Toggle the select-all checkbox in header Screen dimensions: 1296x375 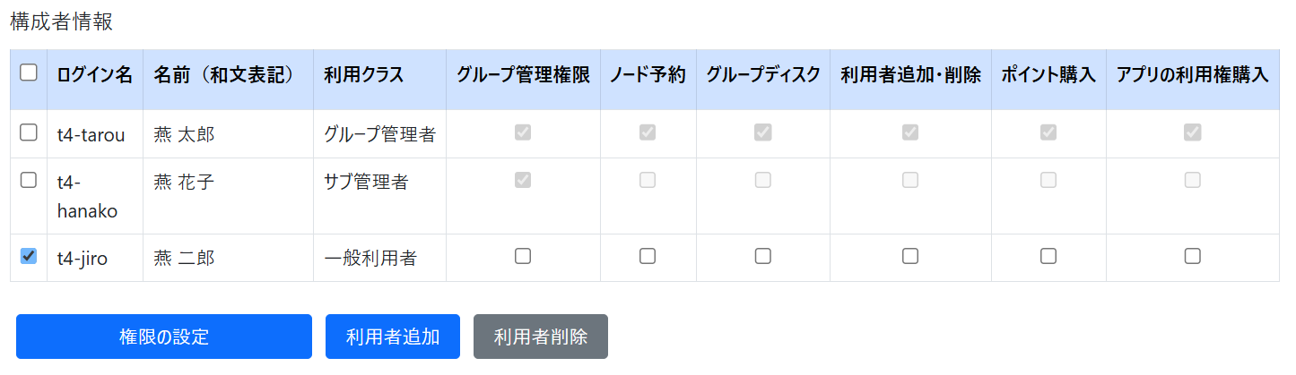point(29,73)
